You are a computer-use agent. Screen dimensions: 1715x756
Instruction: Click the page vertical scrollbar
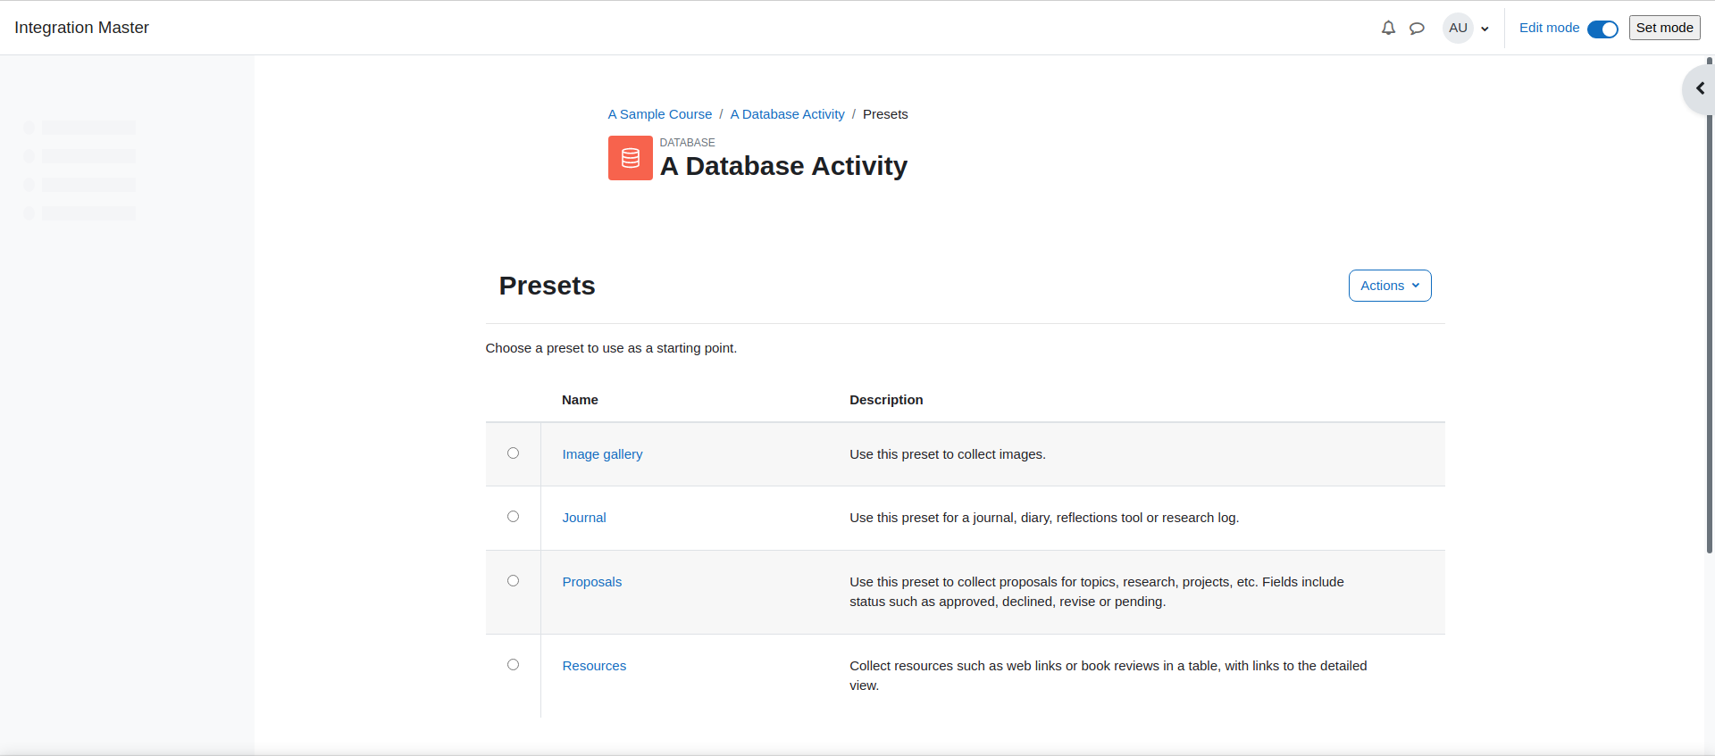1710,305
